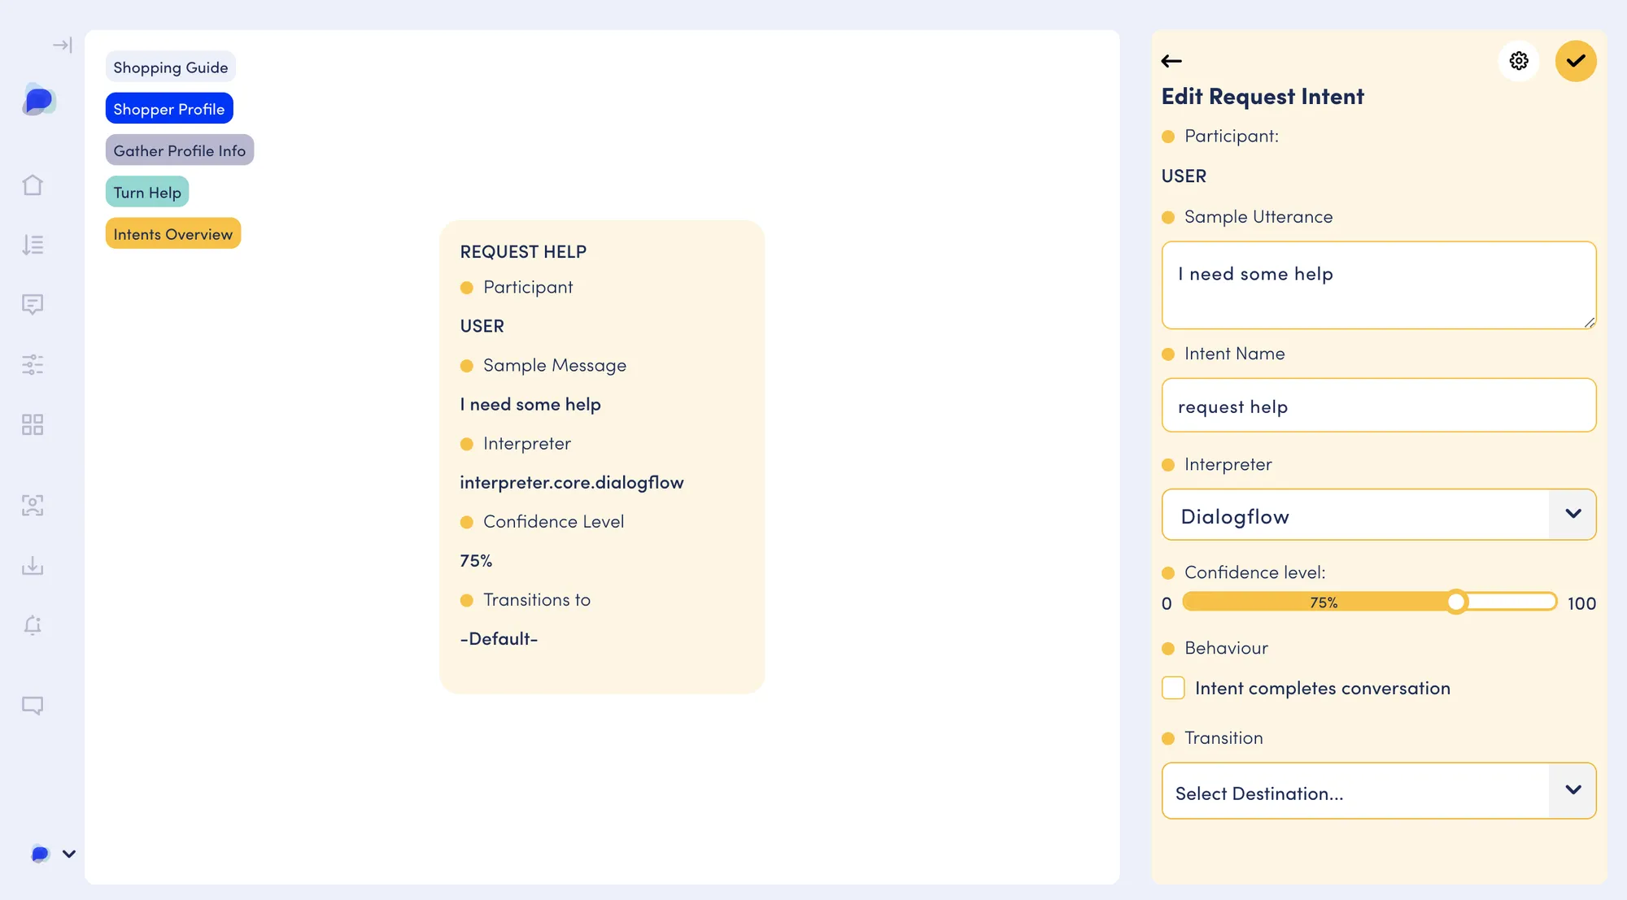
Task: Click the Intent Name input field
Action: coord(1379,405)
